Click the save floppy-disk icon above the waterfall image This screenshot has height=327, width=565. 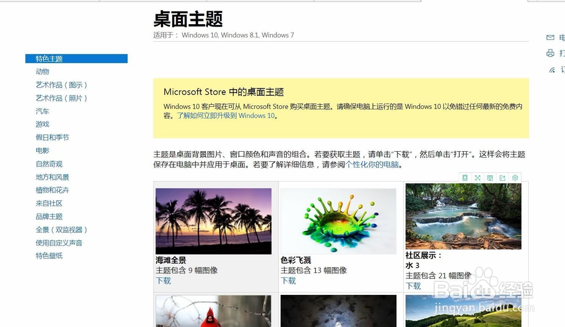click(490, 178)
